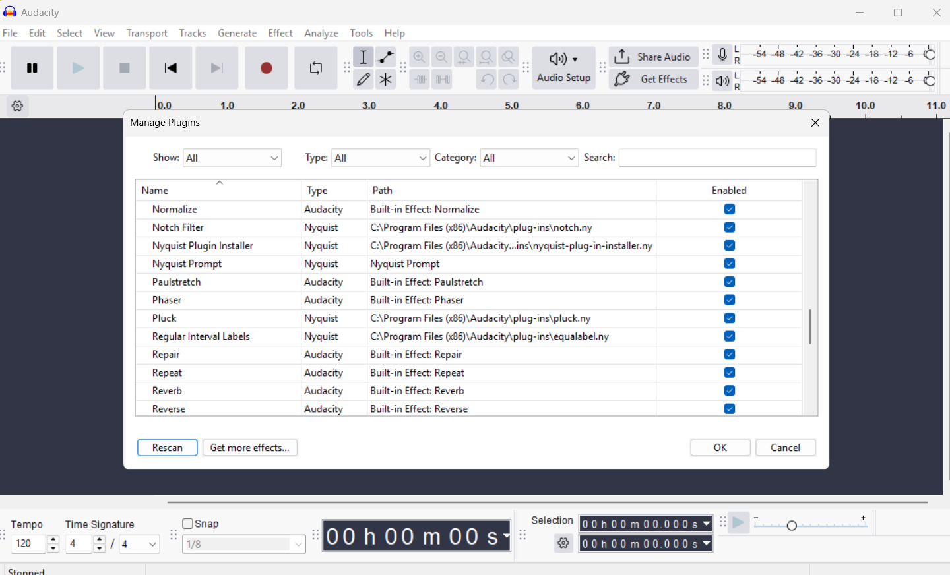Open the Show filter dropdown
The height and width of the screenshot is (575, 950).
coord(232,158)
